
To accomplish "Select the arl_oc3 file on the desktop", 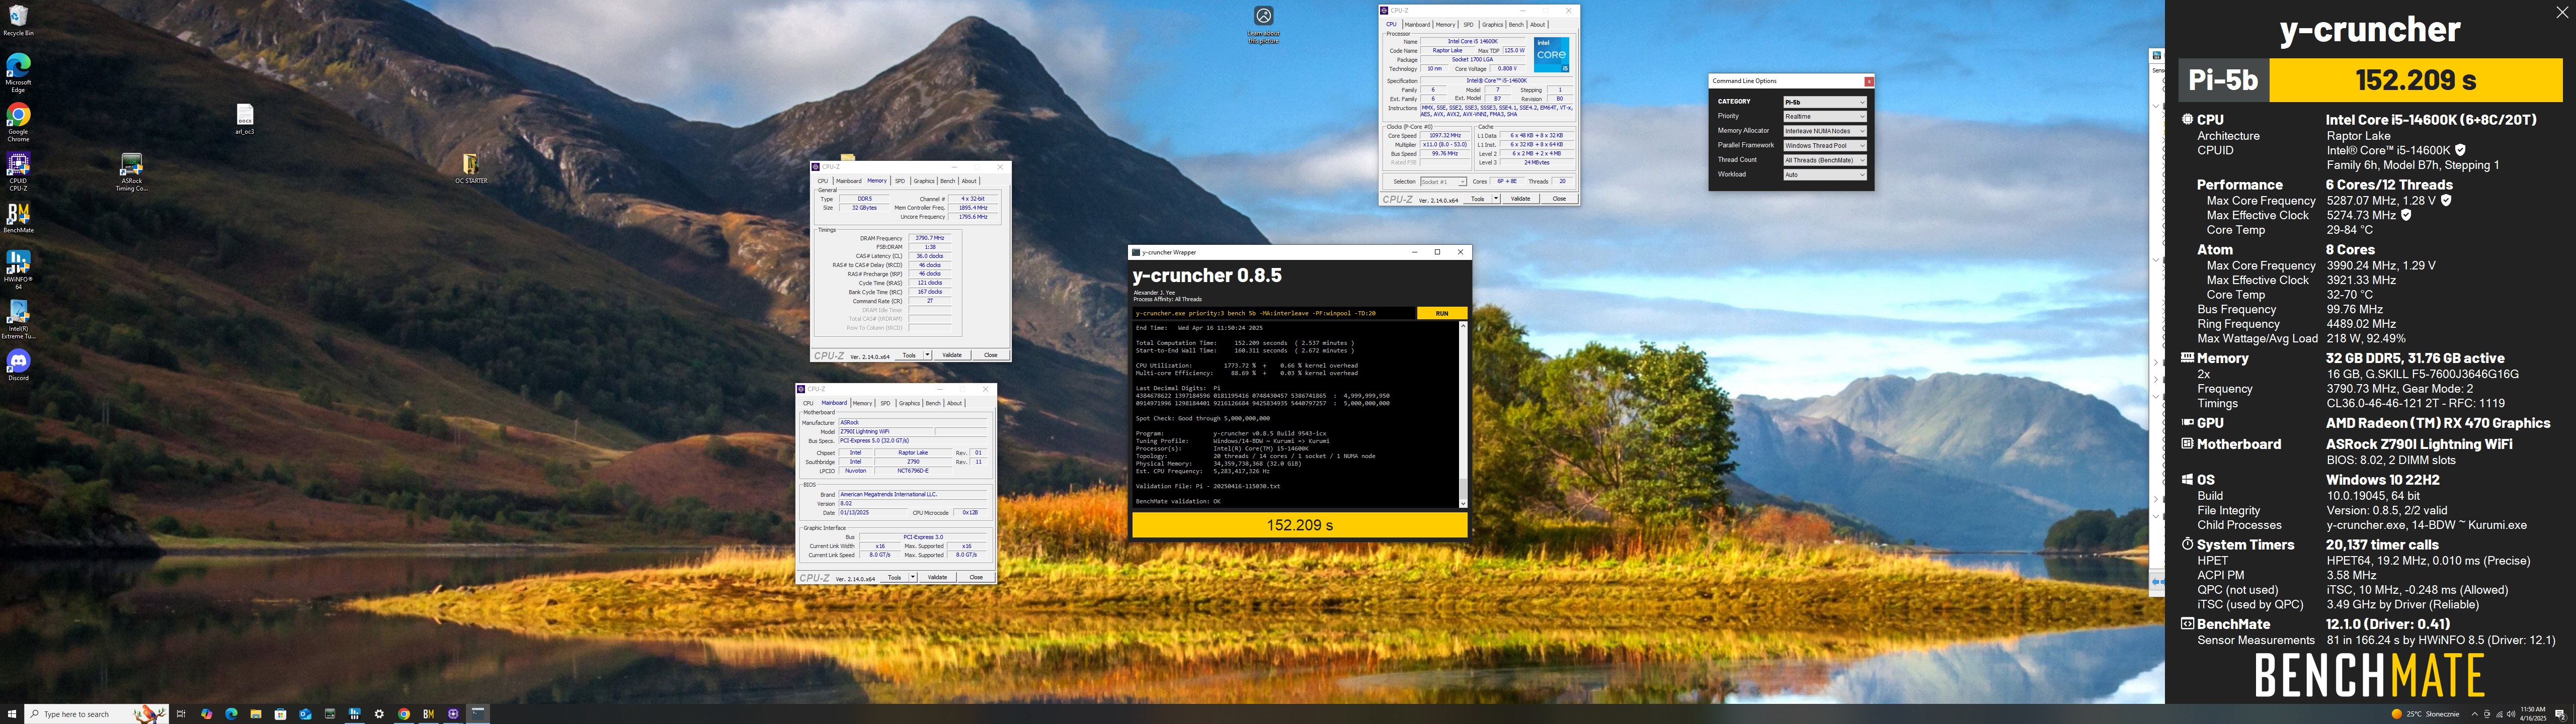I will [245, 118].
